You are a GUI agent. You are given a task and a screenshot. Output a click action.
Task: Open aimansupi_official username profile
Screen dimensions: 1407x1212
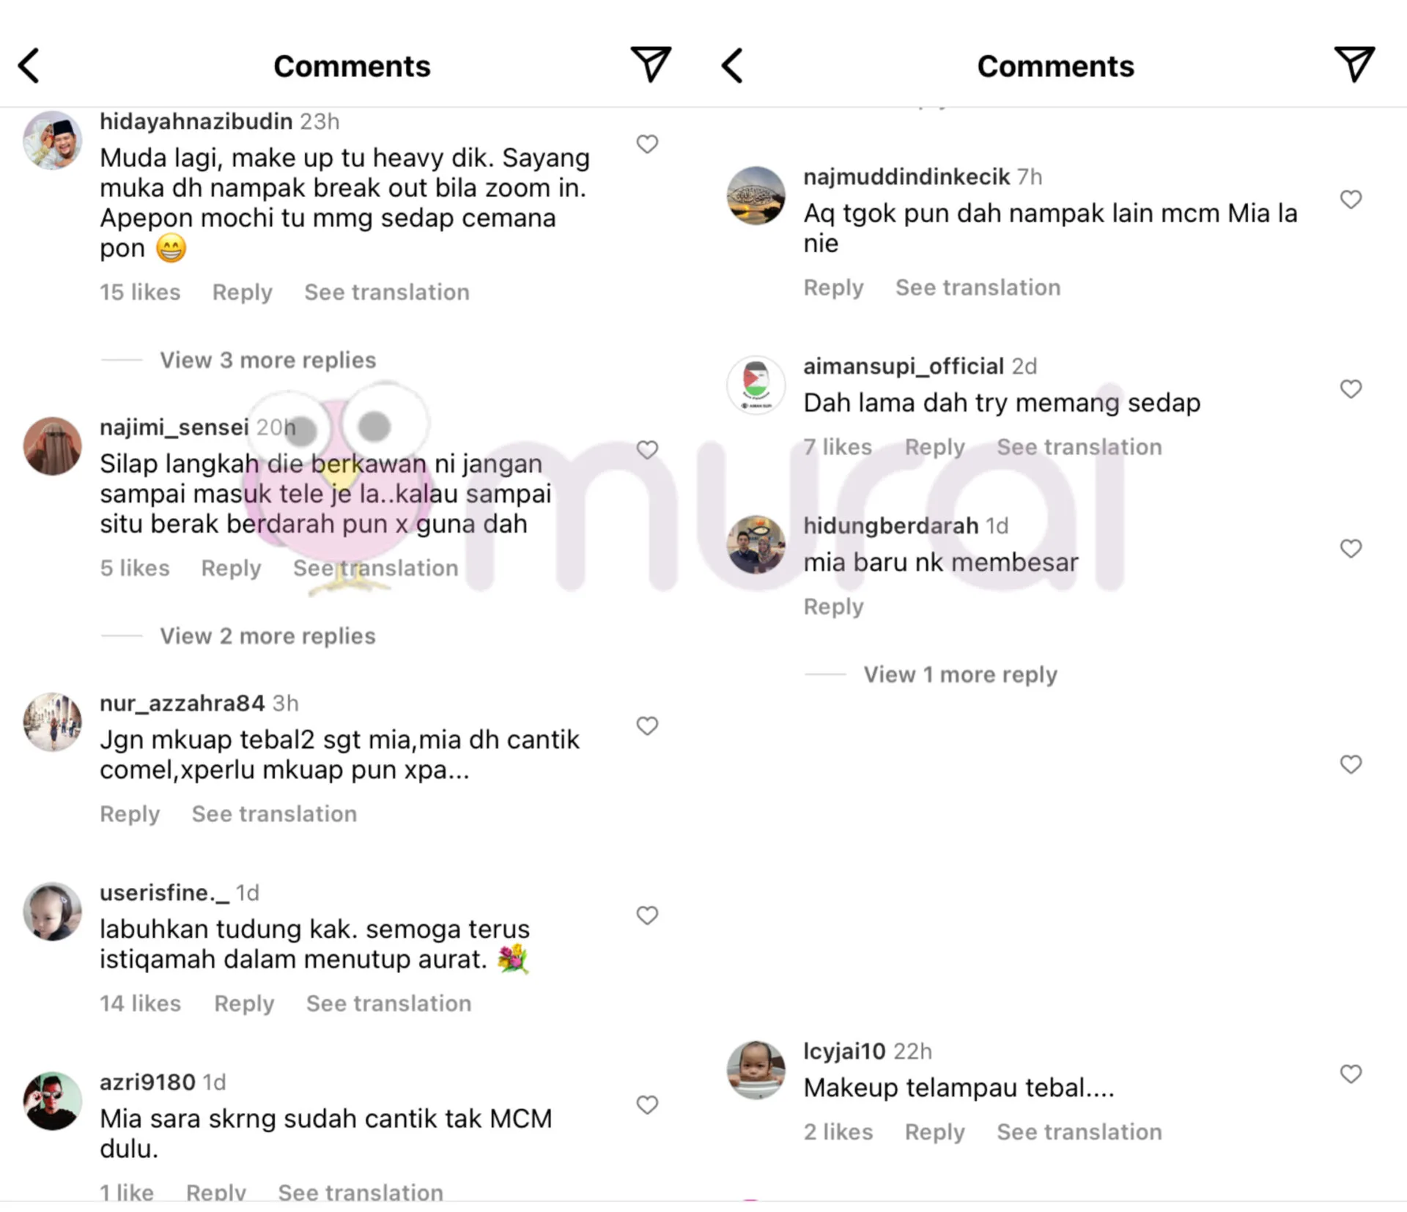(904, 366)
